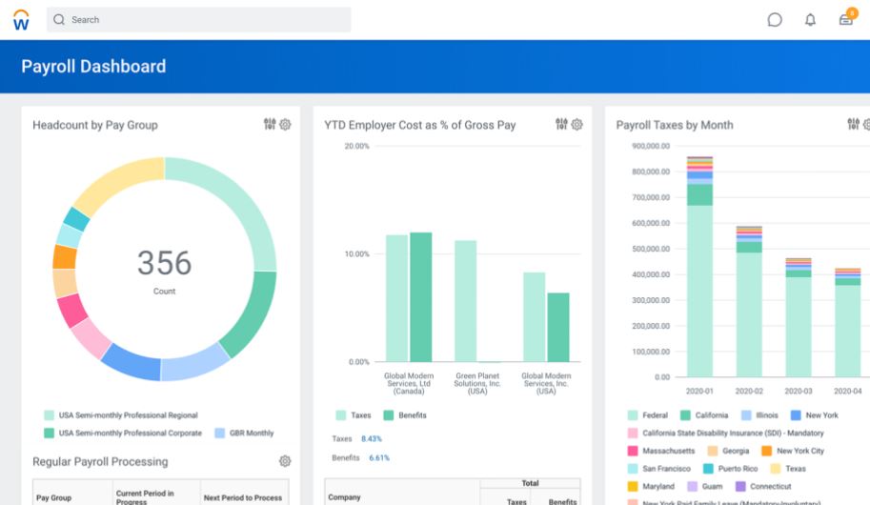
Task: Click the YTD Employer Cost as % of Gross Pay title
Action: pos(420,126)
